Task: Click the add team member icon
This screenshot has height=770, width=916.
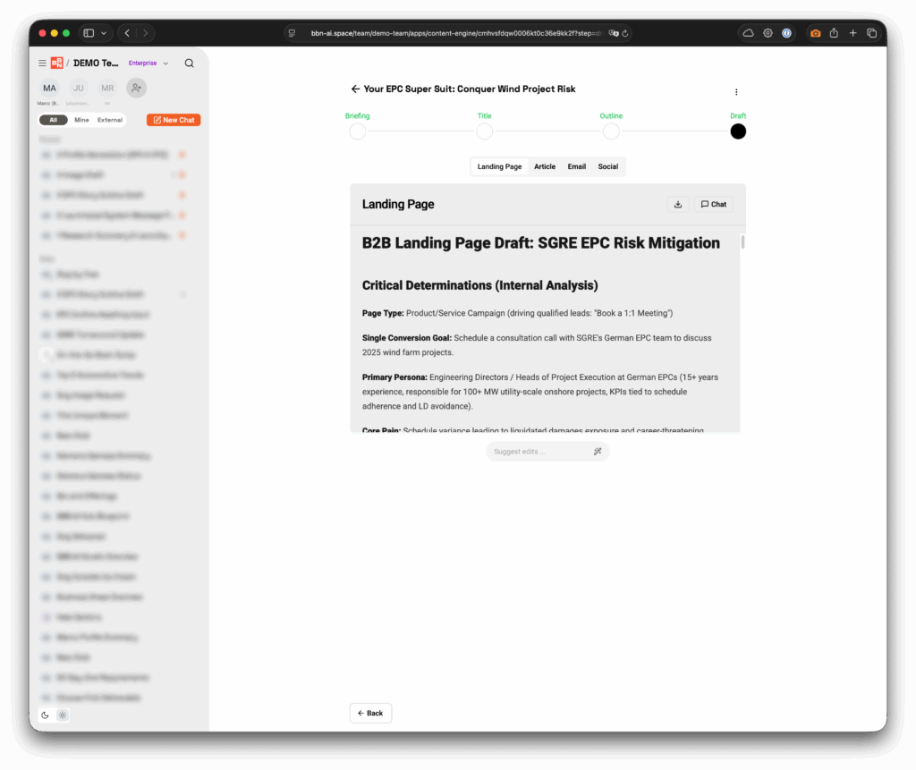Action: [136, 88]
